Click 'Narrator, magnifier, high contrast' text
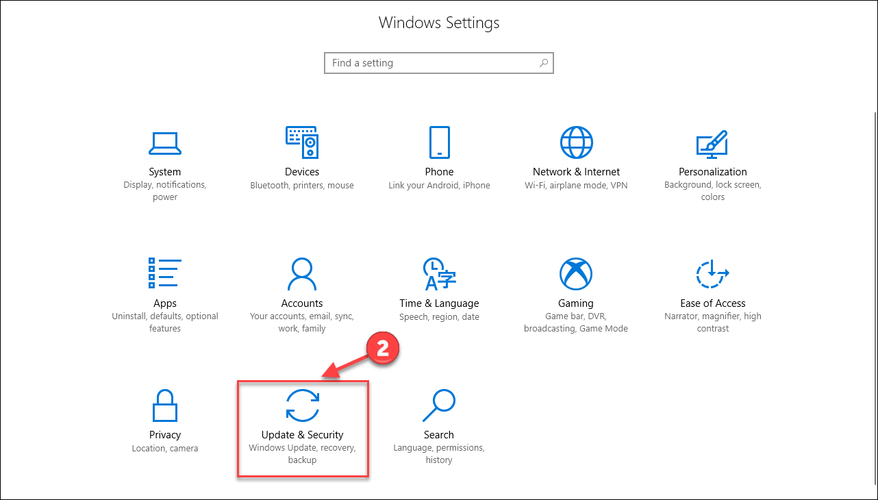878x500 pixels. click(x=713, y=323)
